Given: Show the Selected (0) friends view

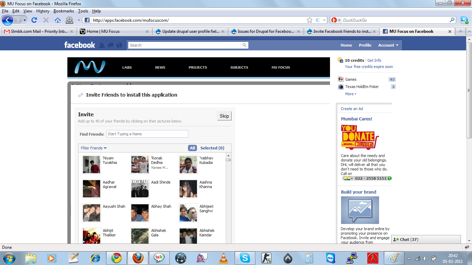Looking at the screenshot, I should click(x=212, y=148).
